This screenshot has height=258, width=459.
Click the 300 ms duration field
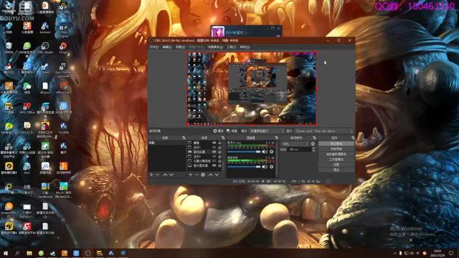(299, 150)
